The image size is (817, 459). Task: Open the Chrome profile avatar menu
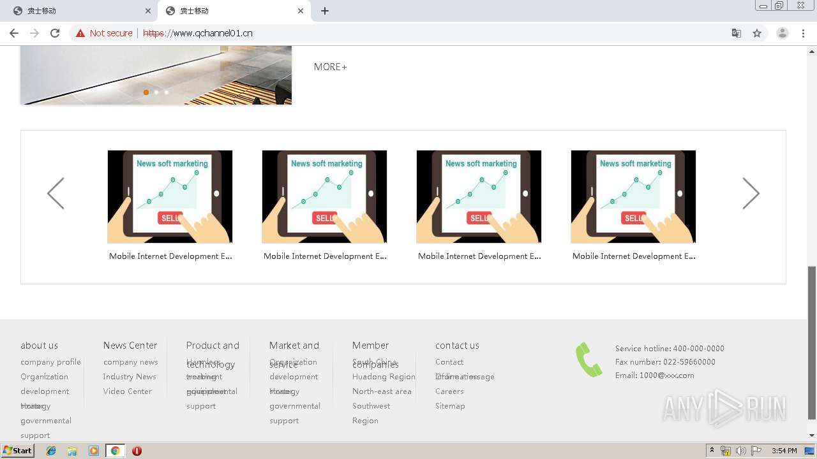pyautogui.click(x=783, y=33)
